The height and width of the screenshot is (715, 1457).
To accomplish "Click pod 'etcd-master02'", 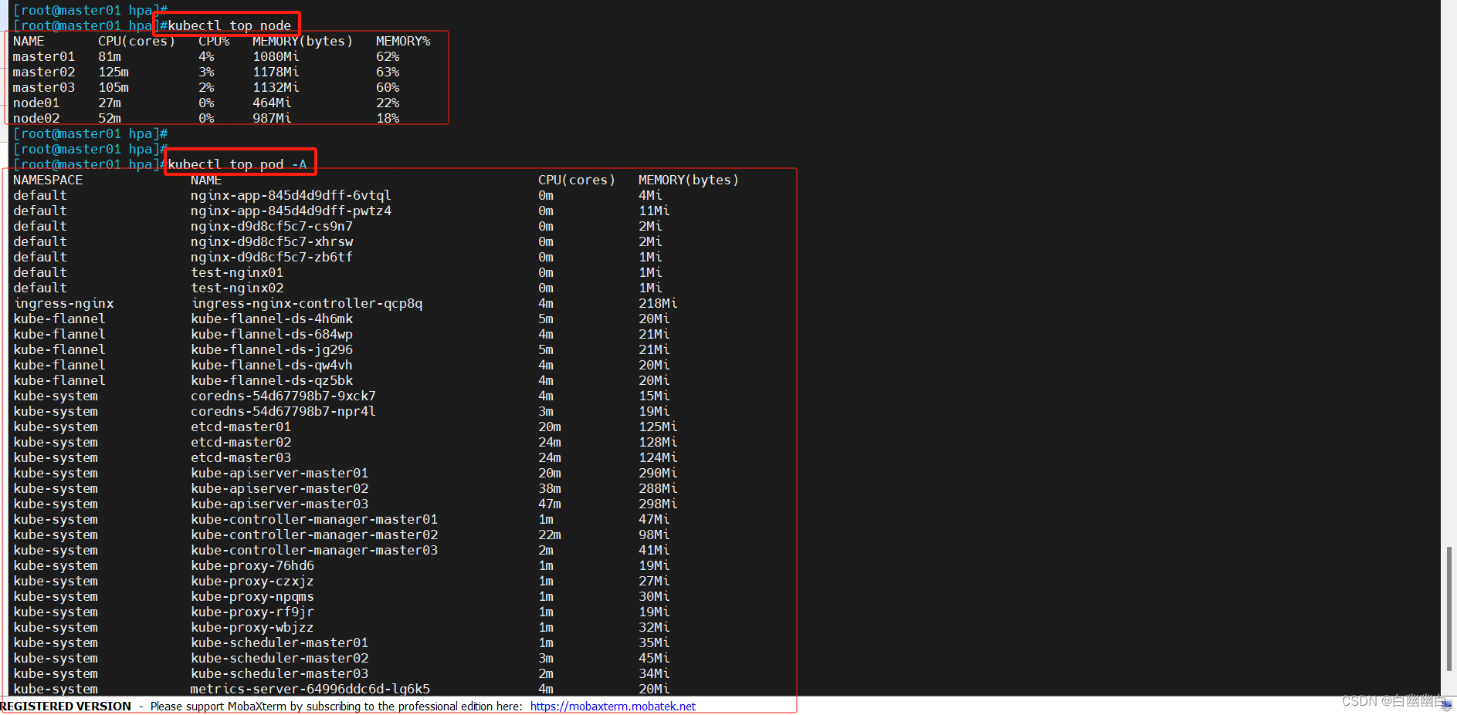I will click(241, 442).
